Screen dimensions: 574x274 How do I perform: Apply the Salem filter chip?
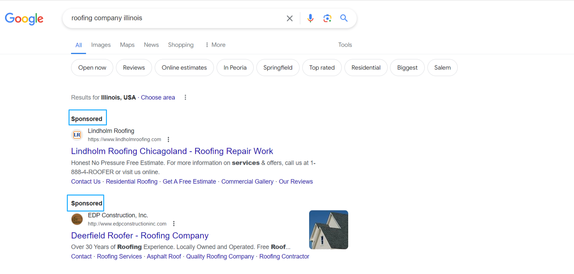point(442,68)
